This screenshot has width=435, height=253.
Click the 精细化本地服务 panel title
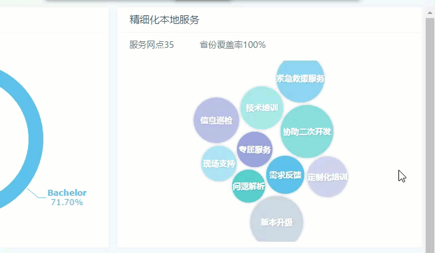164,20
